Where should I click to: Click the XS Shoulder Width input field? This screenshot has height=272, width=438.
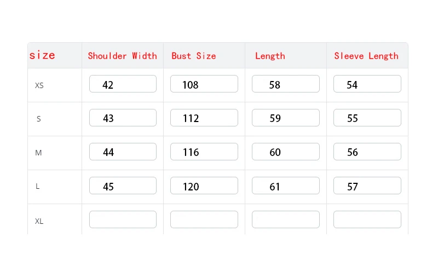123,84
